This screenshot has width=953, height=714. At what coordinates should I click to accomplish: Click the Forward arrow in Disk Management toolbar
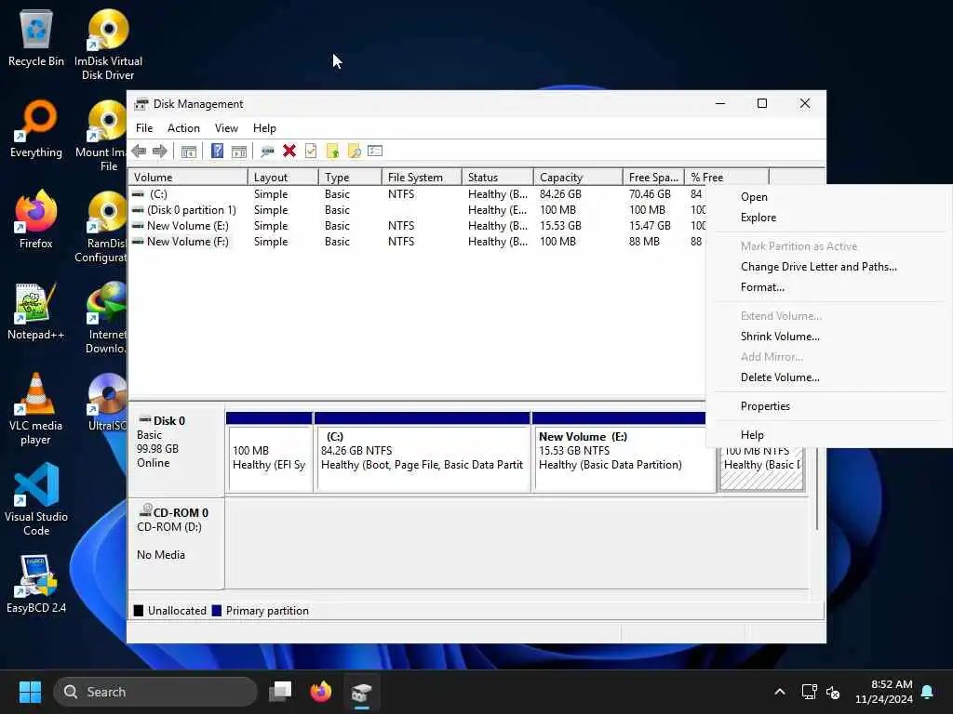coord(160,151)
